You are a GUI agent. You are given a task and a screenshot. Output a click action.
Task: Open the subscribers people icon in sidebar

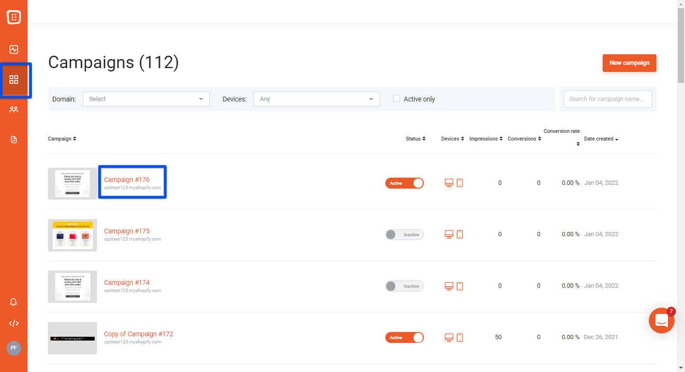point(14,110)
